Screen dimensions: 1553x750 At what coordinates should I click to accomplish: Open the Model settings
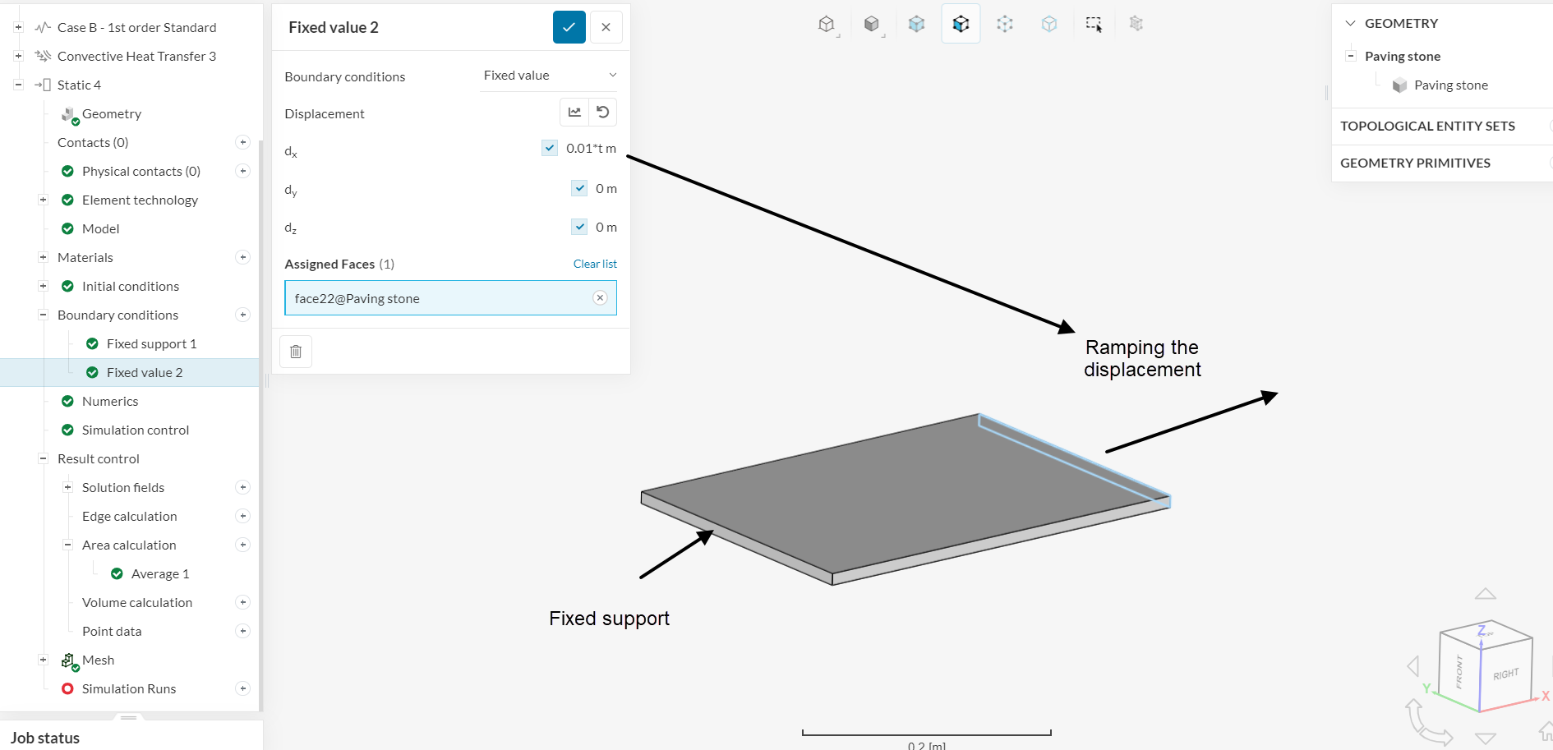coord(100,228)
